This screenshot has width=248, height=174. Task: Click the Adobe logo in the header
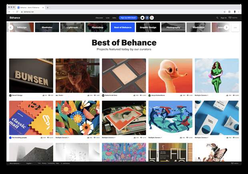(233, 18)
